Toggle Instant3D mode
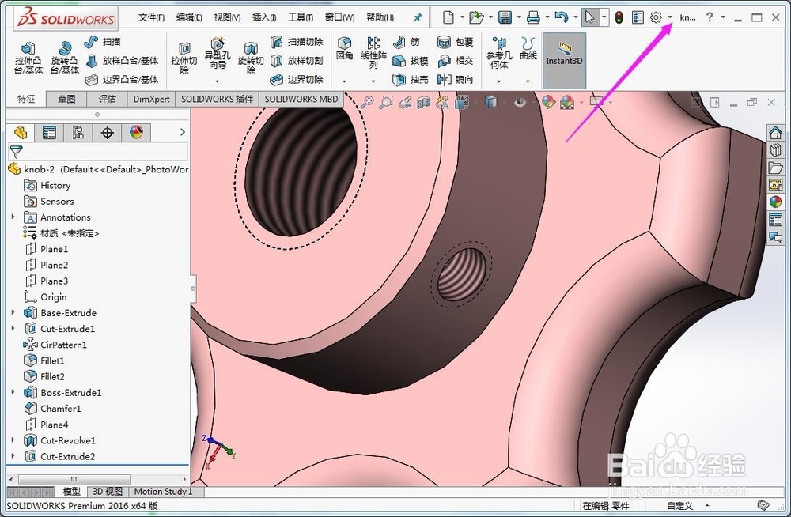 pos(563,59)
